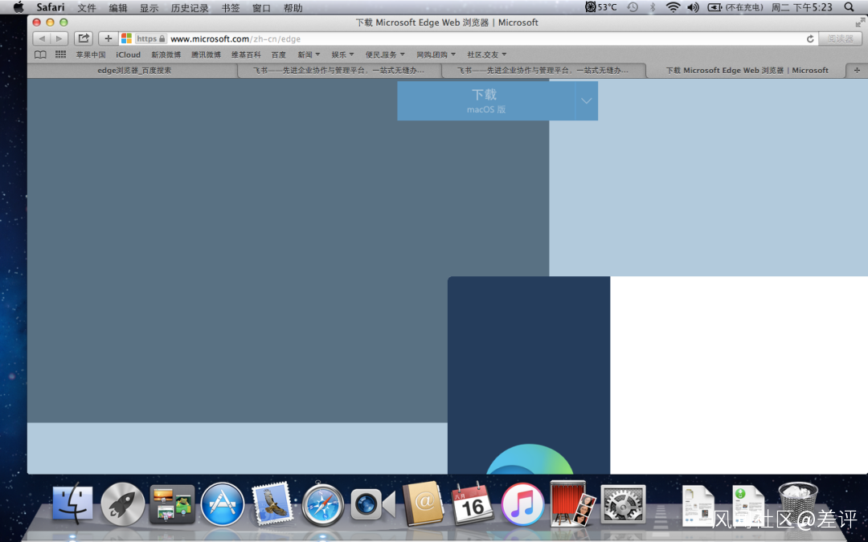Open the Trash in the Dock
868x542 pixels.
798,502
